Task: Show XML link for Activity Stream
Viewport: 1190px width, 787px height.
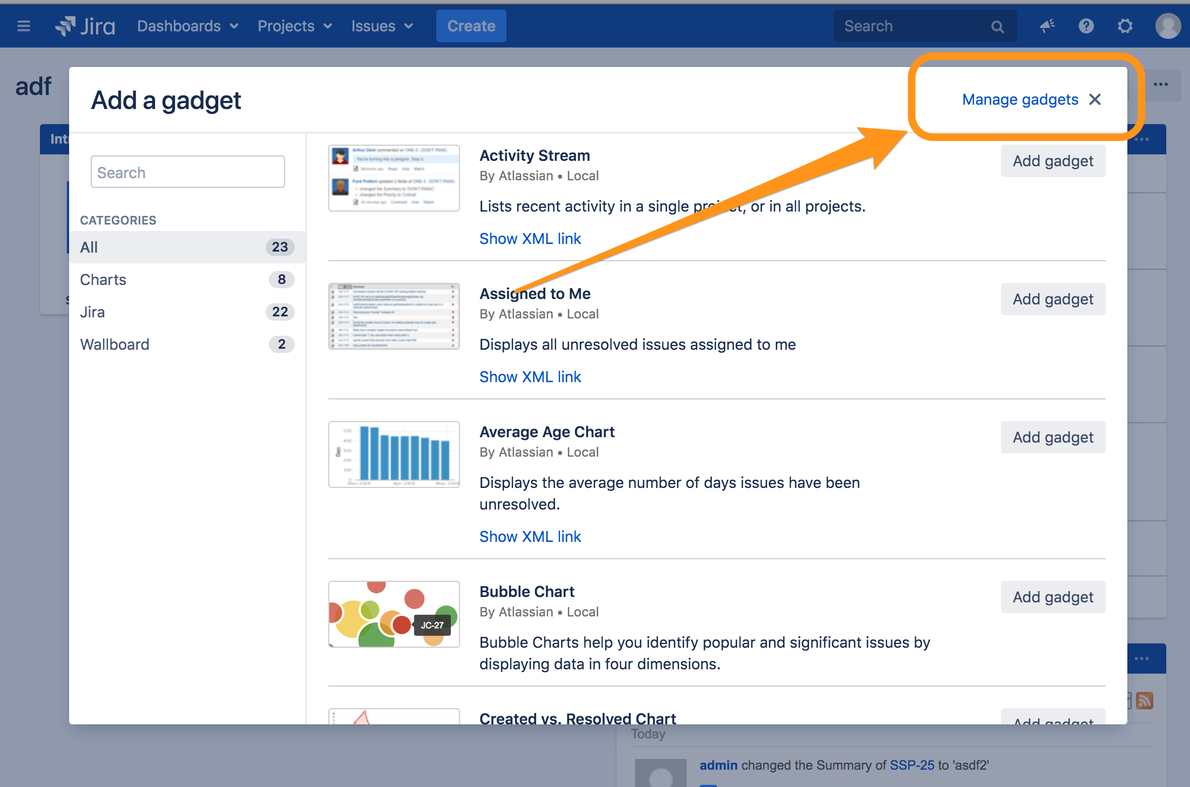Action: pyautogui.click(x=530, y=239)
